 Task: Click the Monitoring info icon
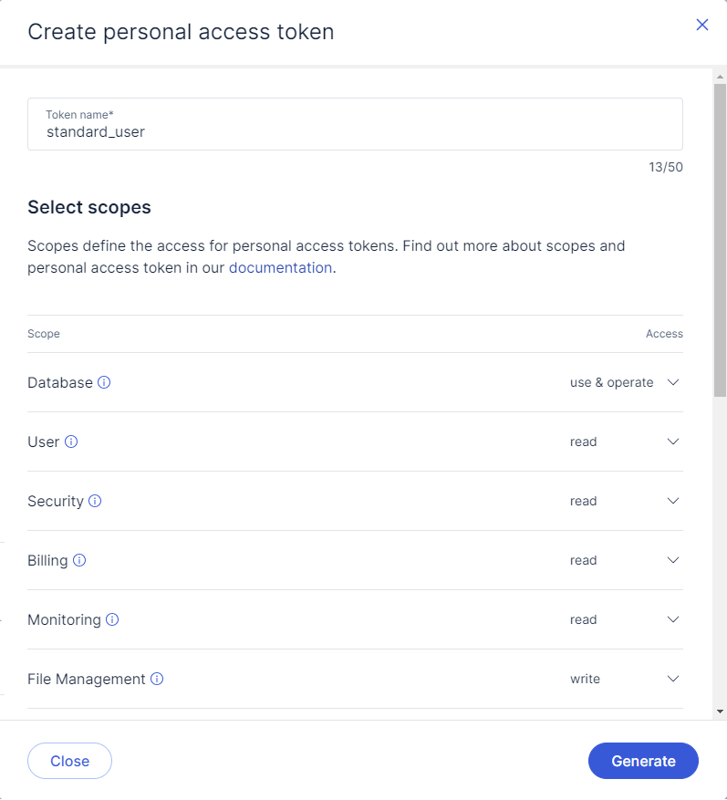tap(112, 619)
